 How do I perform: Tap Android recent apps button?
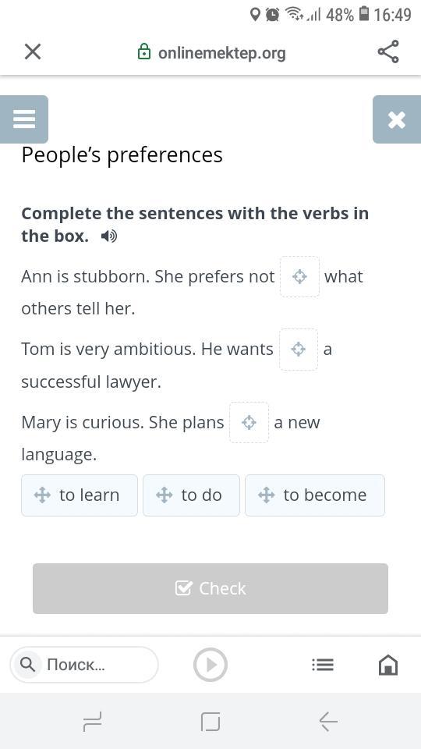(92, 721)
